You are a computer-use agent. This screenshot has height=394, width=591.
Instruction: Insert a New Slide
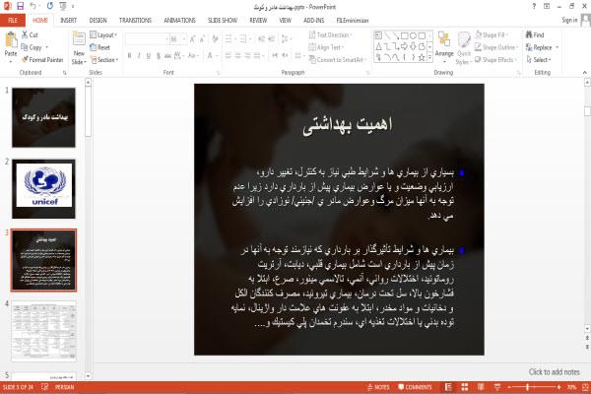coord(79,48)
